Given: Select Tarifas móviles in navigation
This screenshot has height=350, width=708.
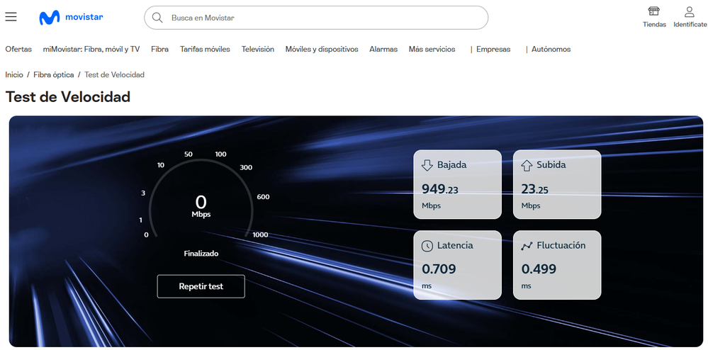Looking at the screenshot, I should 205,50.
